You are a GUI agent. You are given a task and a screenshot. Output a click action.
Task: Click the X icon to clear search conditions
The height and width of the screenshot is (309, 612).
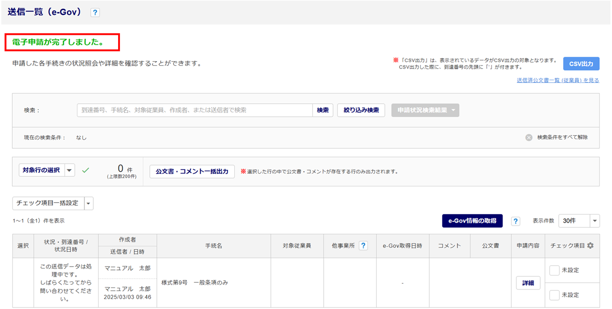[529, 137]
